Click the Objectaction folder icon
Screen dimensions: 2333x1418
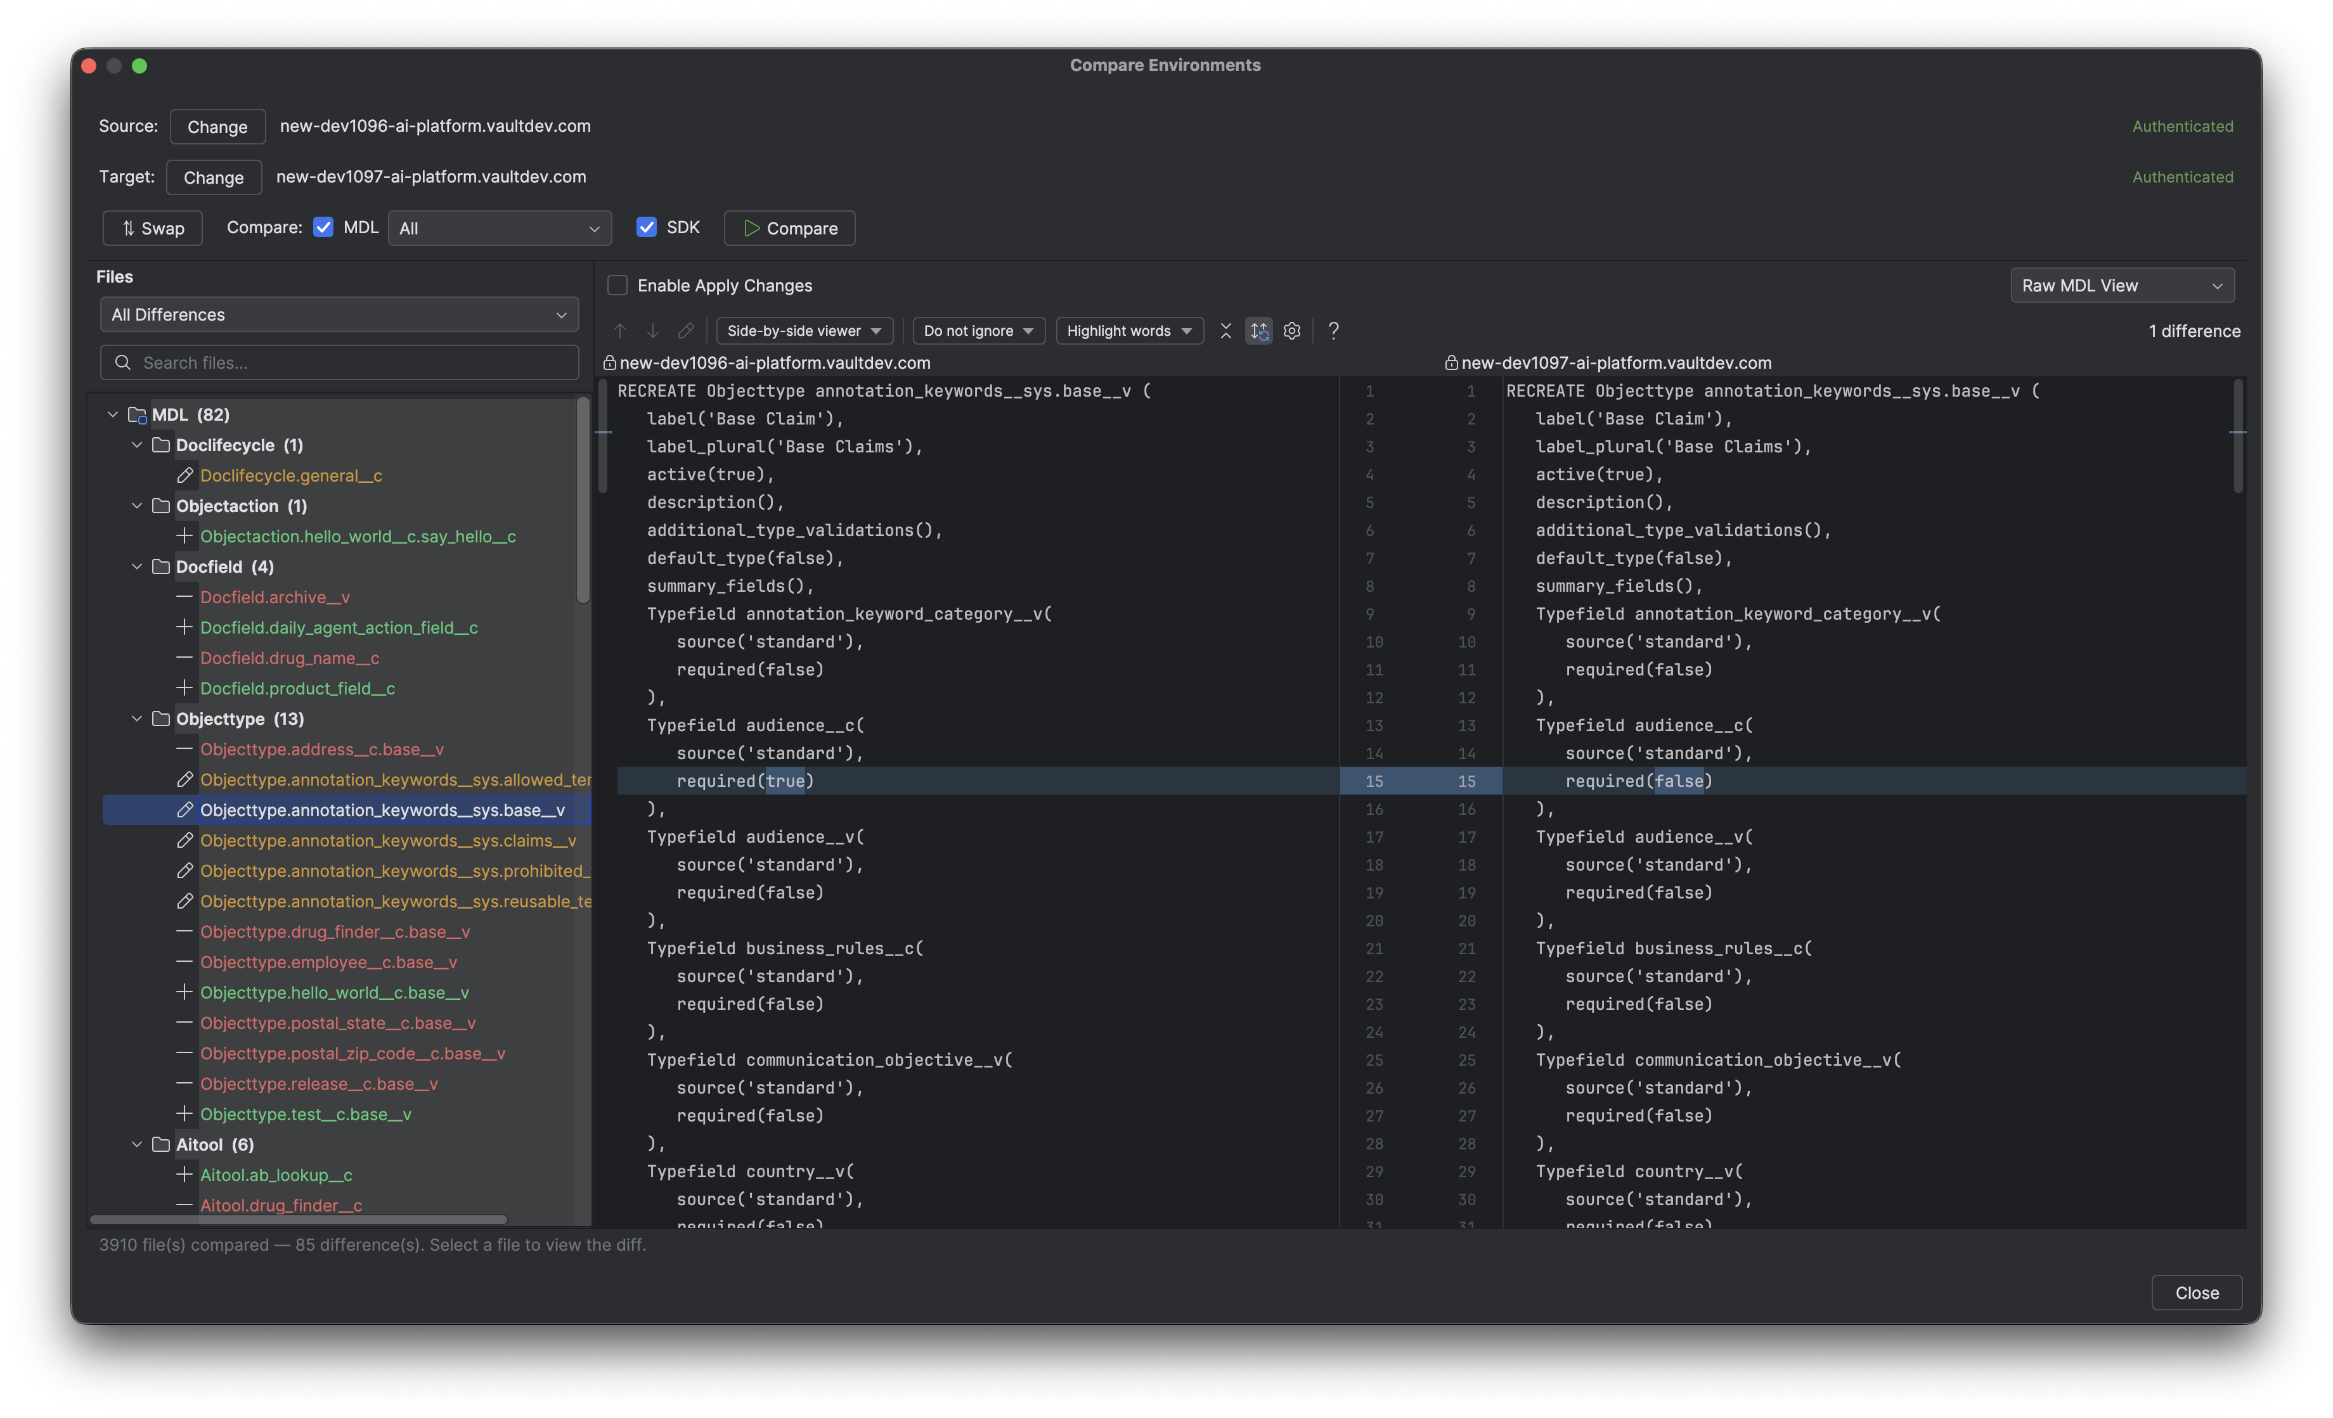click(x=161, y=506)
